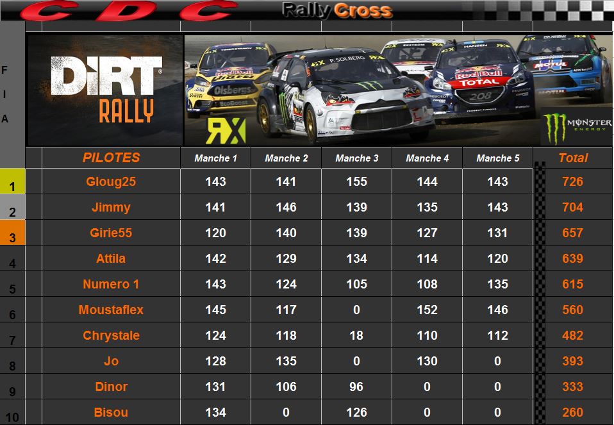Viewport: 614px width, 425px height.
Task: Click Moustaflex's total of 560
Action: pyautogui.click(x=573, y=310)
